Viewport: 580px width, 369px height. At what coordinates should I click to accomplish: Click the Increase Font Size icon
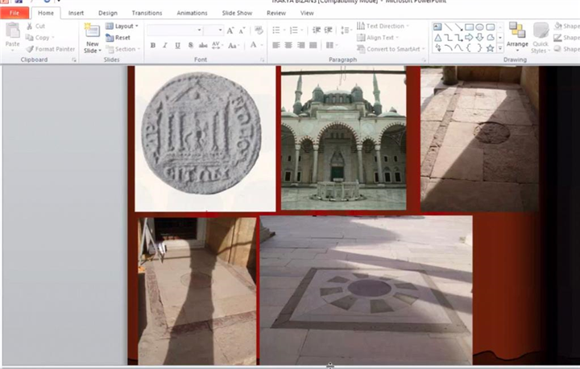click(x=230, y=31)
